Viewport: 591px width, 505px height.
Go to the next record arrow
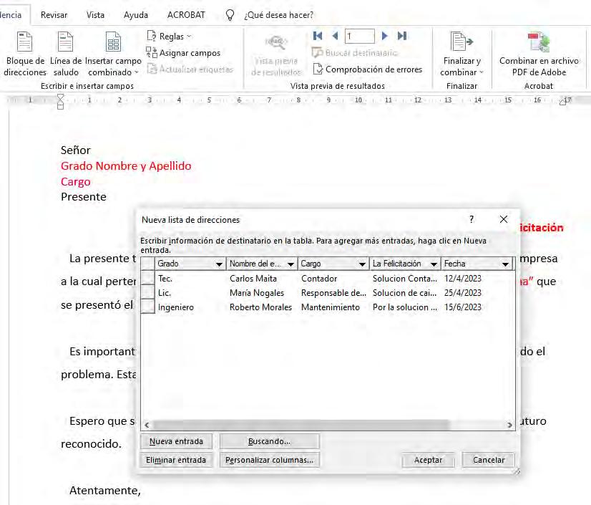385,36
